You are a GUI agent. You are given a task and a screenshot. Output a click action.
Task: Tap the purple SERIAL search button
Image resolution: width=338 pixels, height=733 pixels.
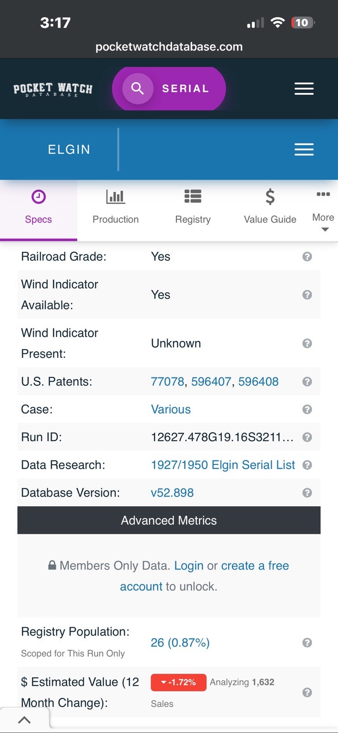tap(169, 88)
